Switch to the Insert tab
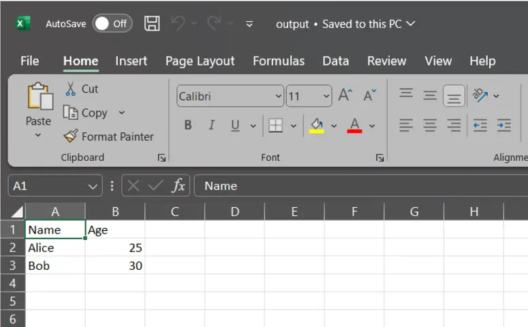The image size is (528, 327). point(131,61)
